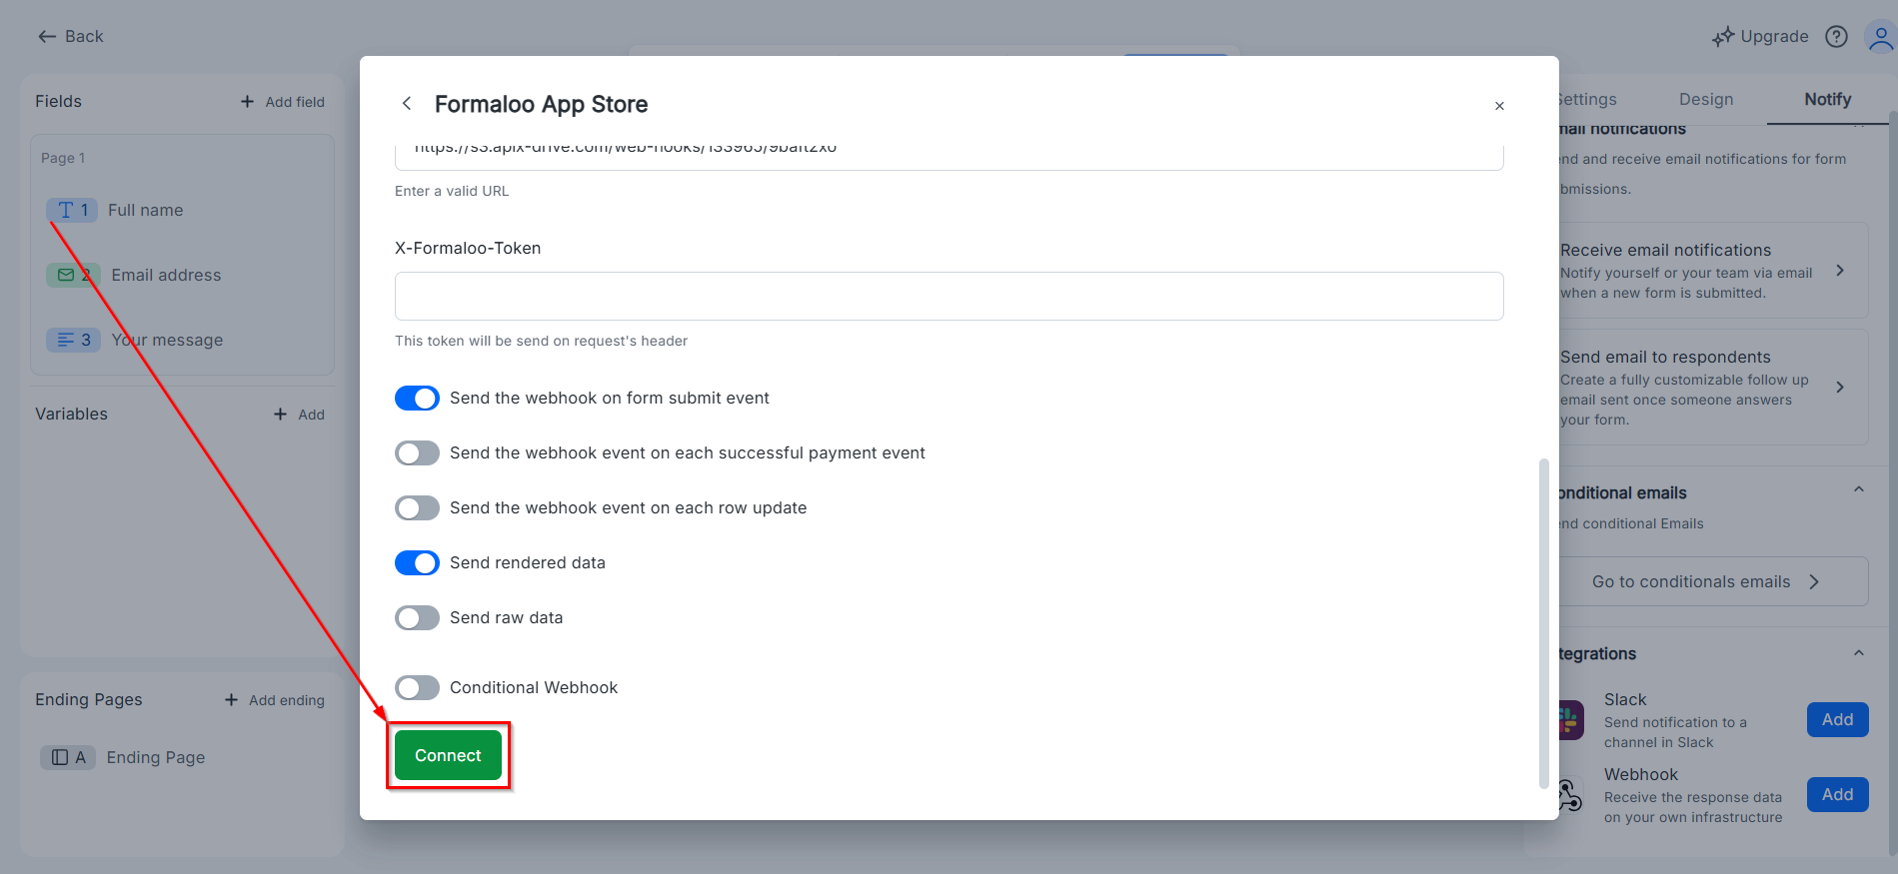Click the Page 1 label
Screen dimensions: 1898x874
[63, 158]
